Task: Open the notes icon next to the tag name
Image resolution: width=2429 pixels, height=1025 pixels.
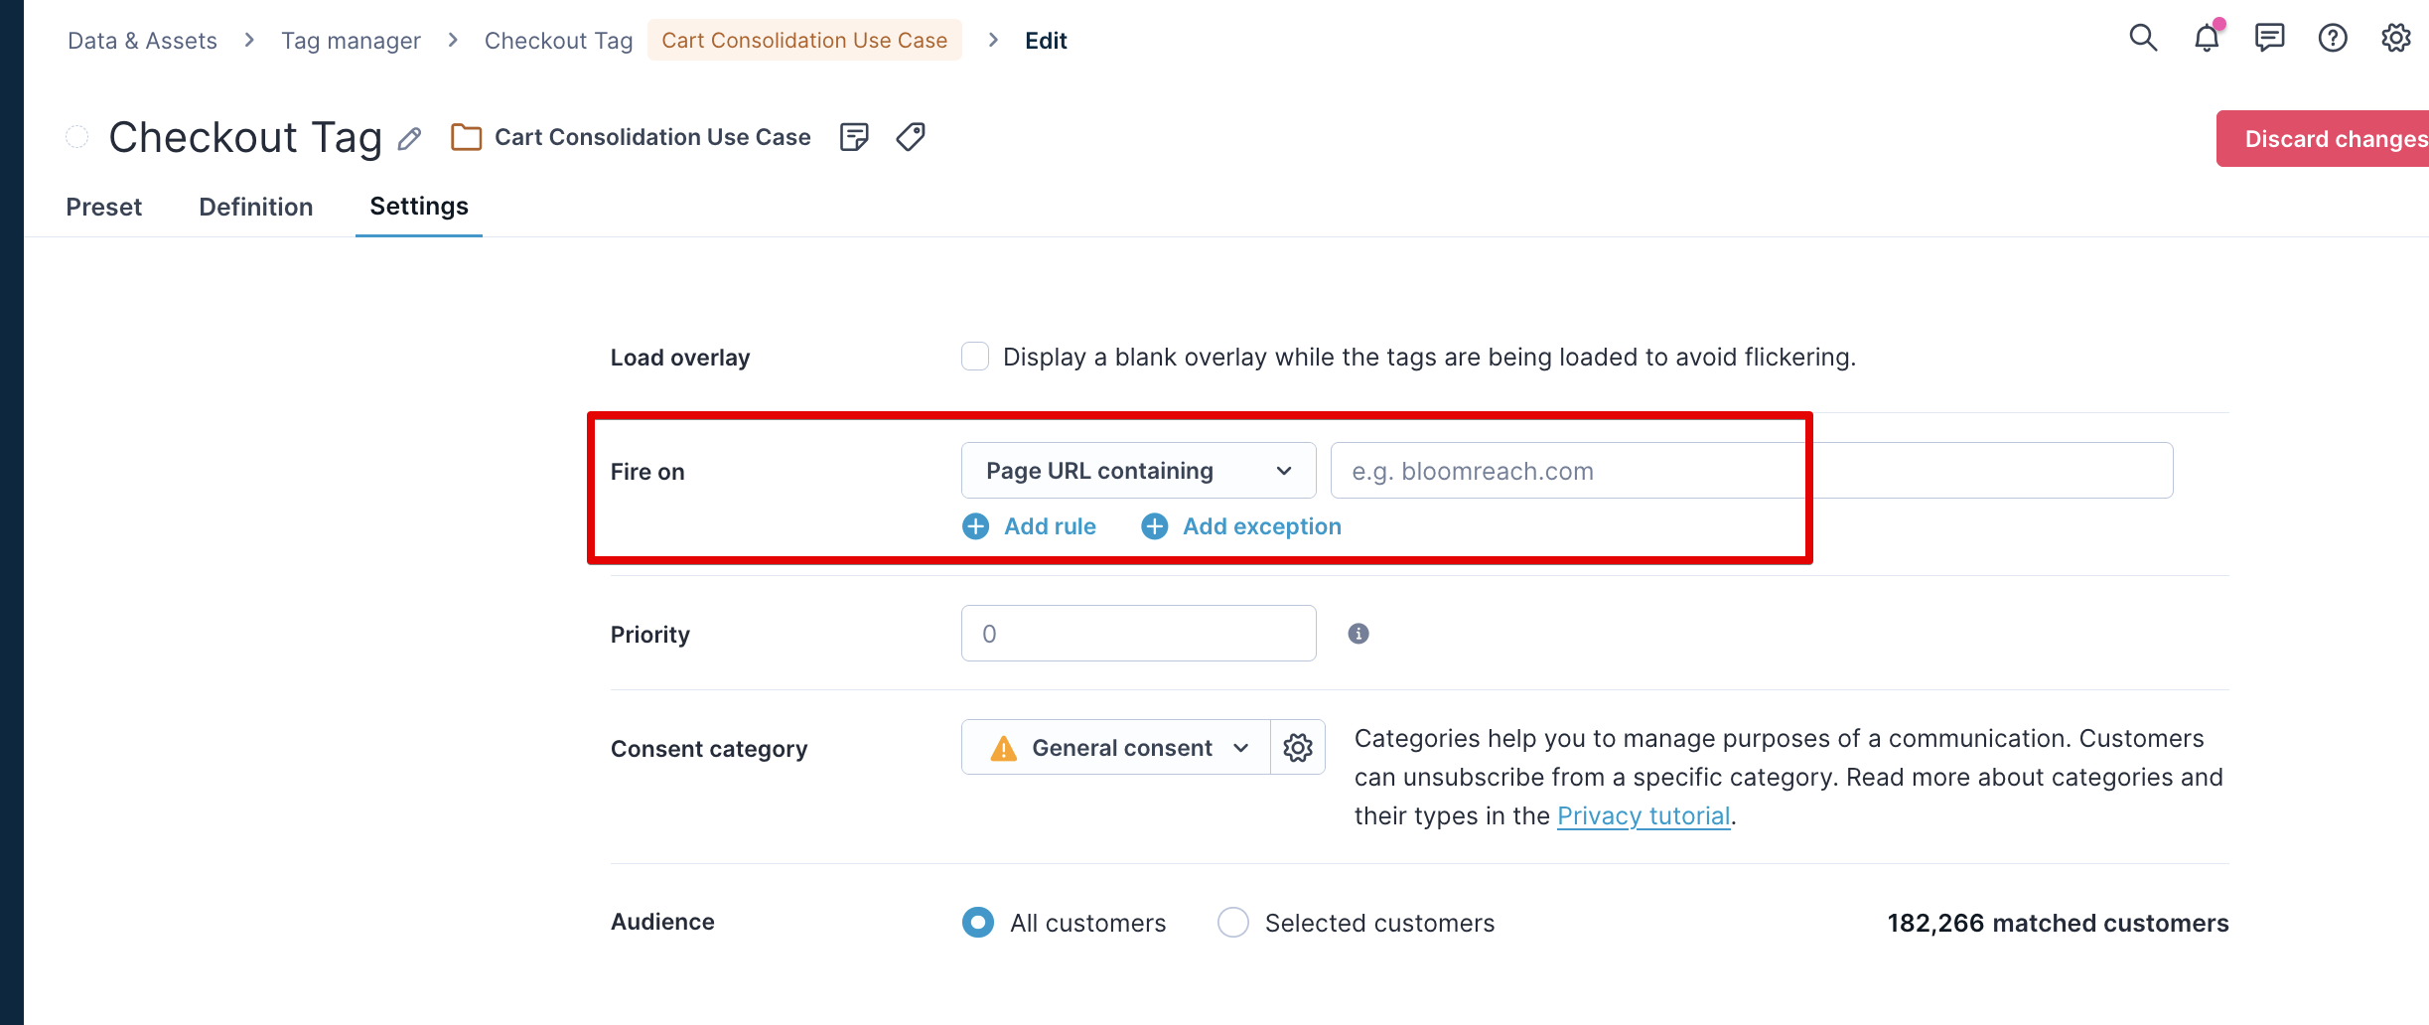Action: 853,137
